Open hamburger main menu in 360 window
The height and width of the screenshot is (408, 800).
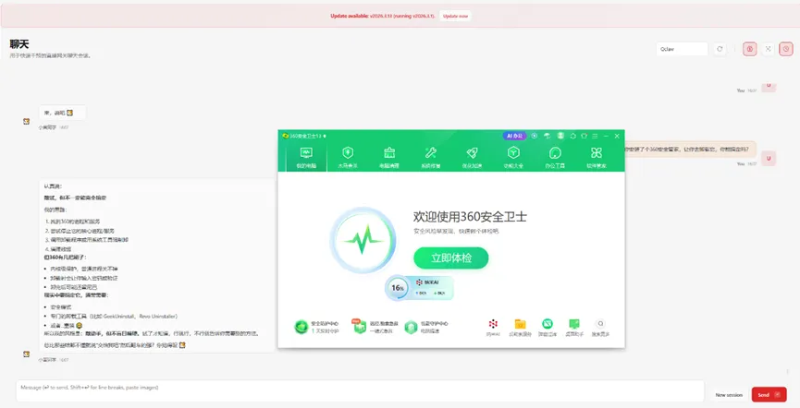click(x=595, y=136)
